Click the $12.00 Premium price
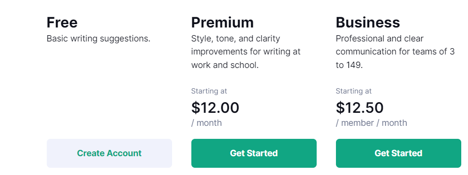 click(215, 108)
